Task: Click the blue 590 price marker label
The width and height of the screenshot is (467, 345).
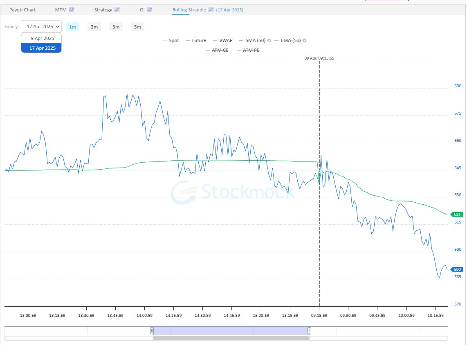Action: point(456,269)
